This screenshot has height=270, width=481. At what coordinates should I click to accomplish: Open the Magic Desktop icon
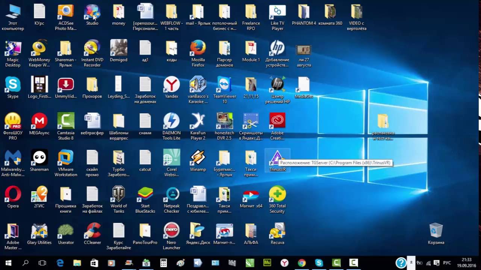pyautogui.click(x=13, y=54)
